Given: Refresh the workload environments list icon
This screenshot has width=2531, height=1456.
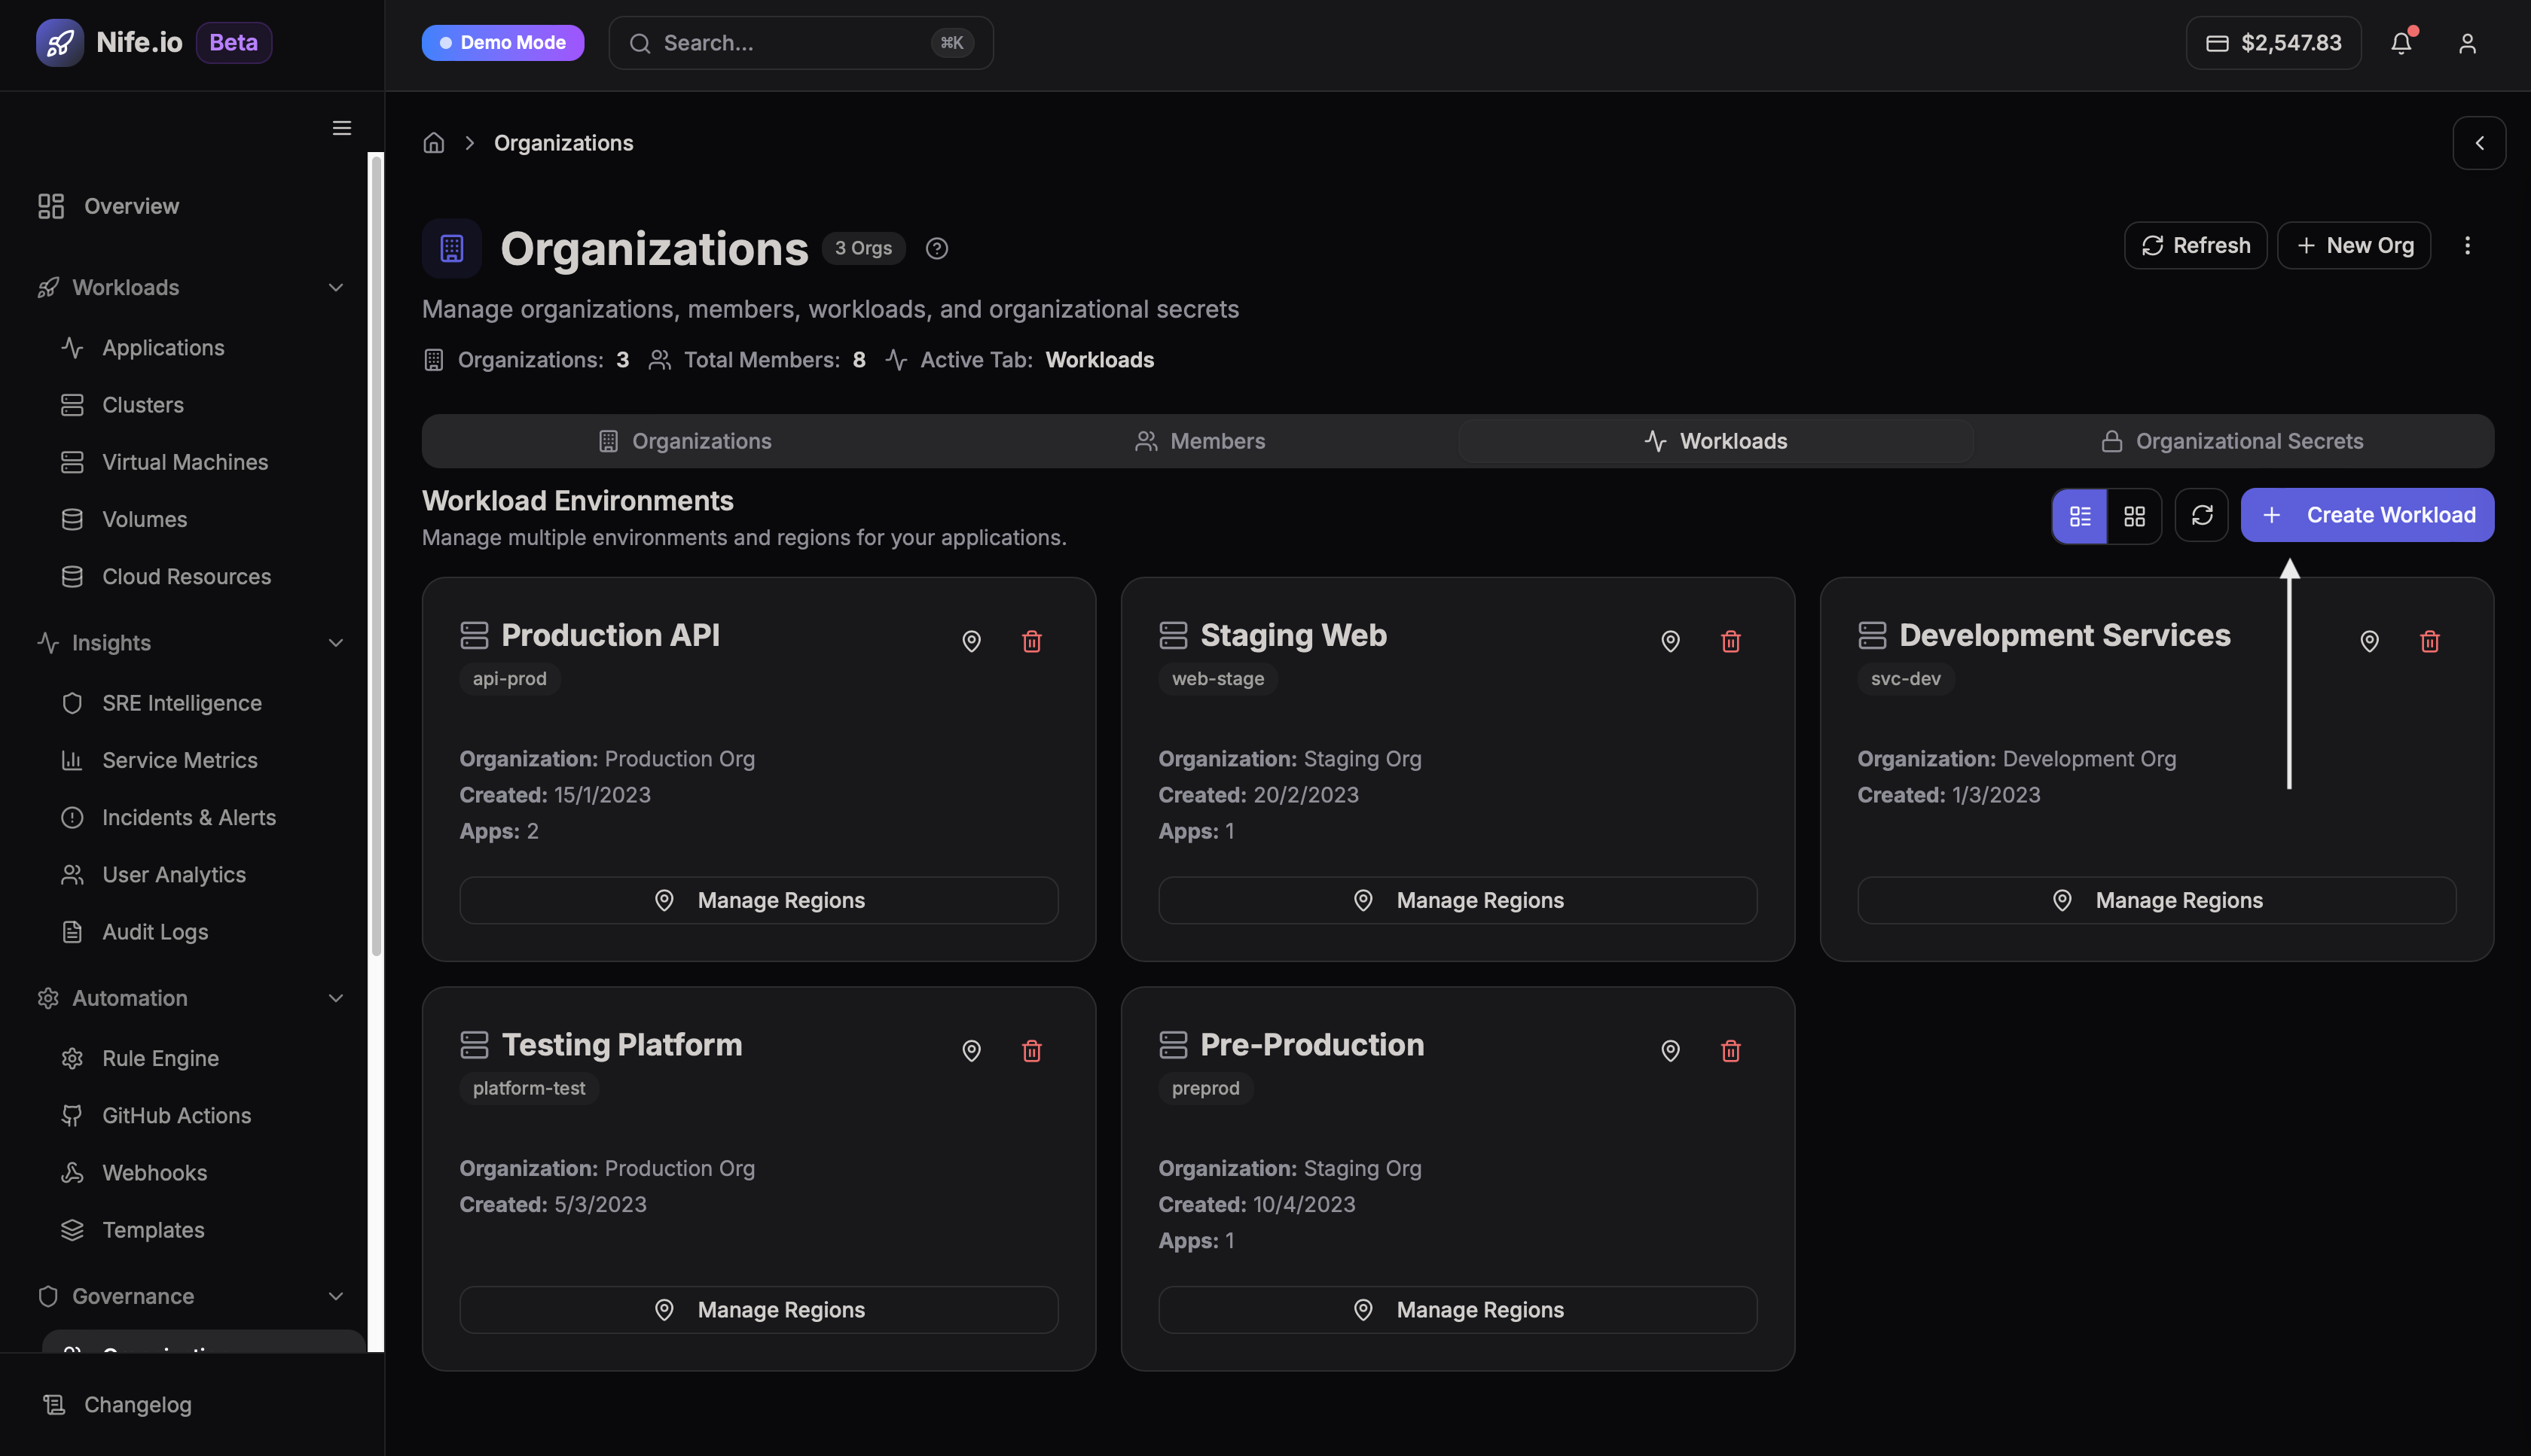Looking at the screenshot, I should pyautogui.click(x=2201, y=515).
